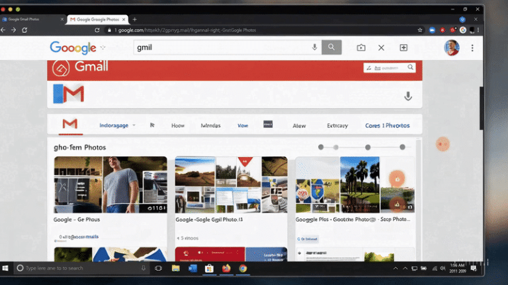Open Chrome from the taskbar

click(243, 269)
